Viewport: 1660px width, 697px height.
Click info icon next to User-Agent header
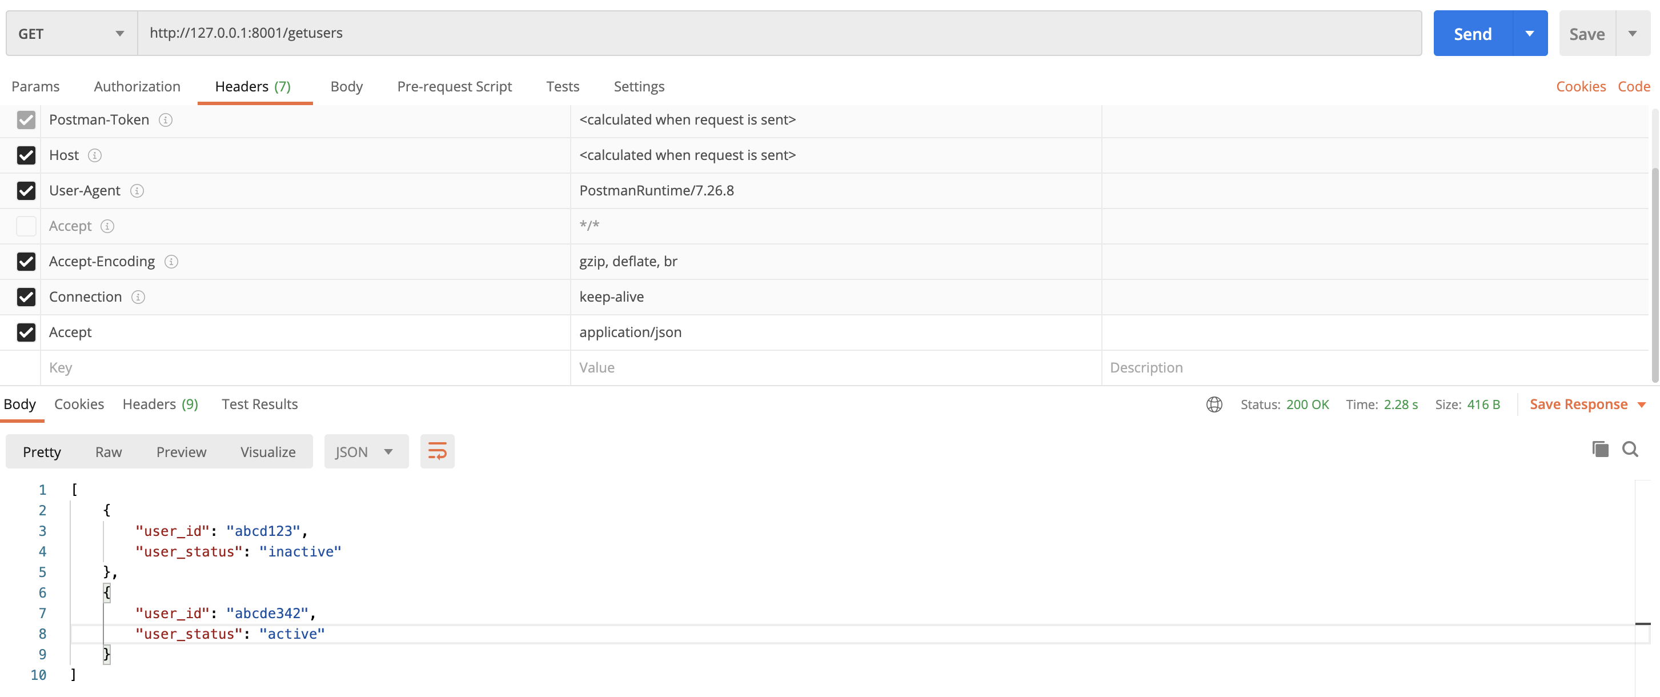[x=137, y=191]
